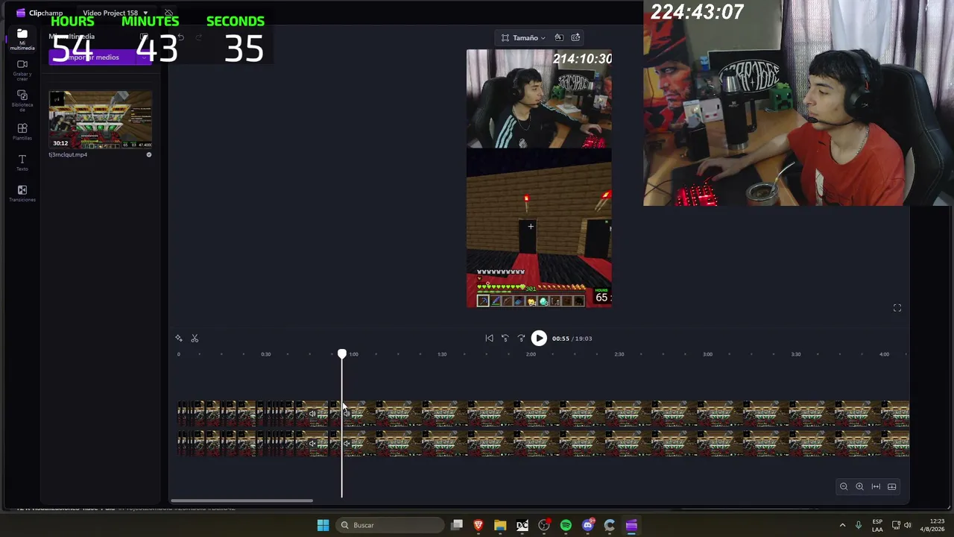Image resolution: width=954 pixels, height=537 pixels.
Task: Open the network tray icon
Action: (x=896, y=525)
